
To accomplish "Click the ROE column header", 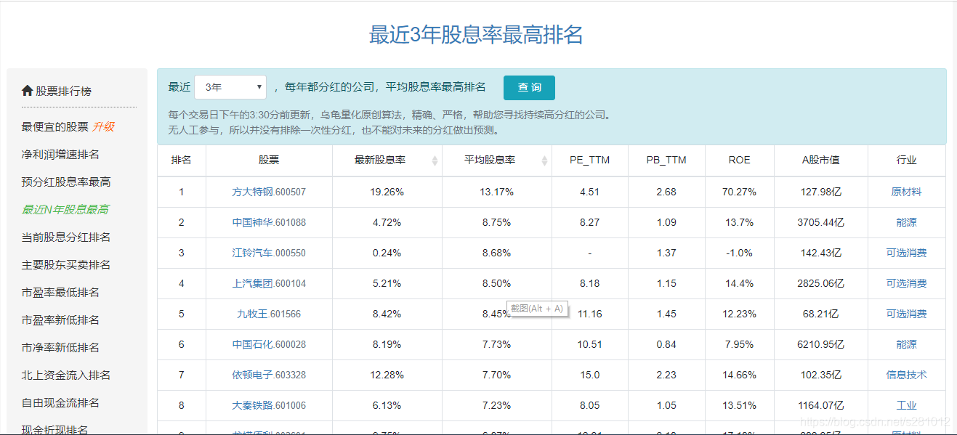I will tap(739, 160).
